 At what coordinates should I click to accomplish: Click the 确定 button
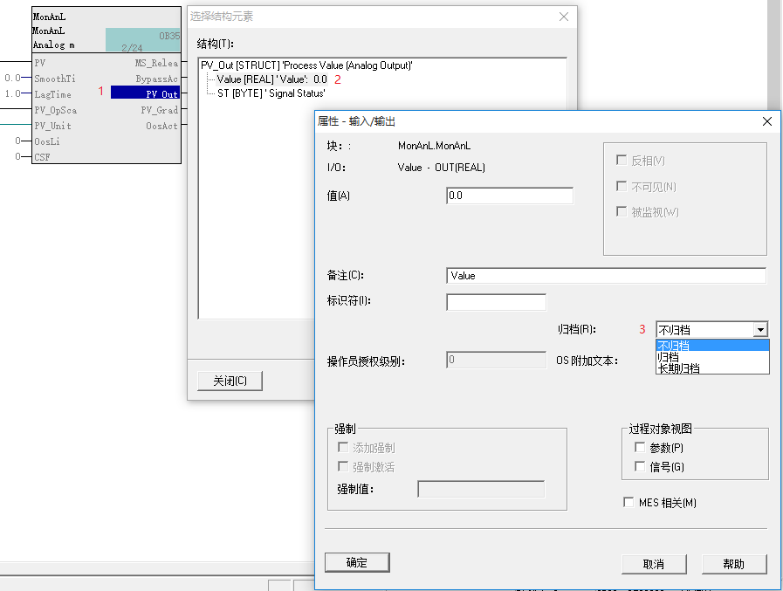356,563
